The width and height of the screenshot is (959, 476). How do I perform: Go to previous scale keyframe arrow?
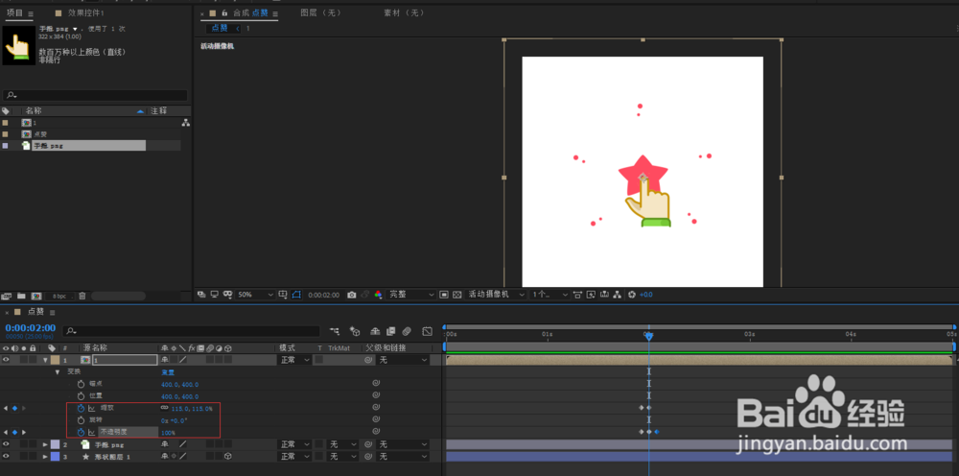coord(6,408)
